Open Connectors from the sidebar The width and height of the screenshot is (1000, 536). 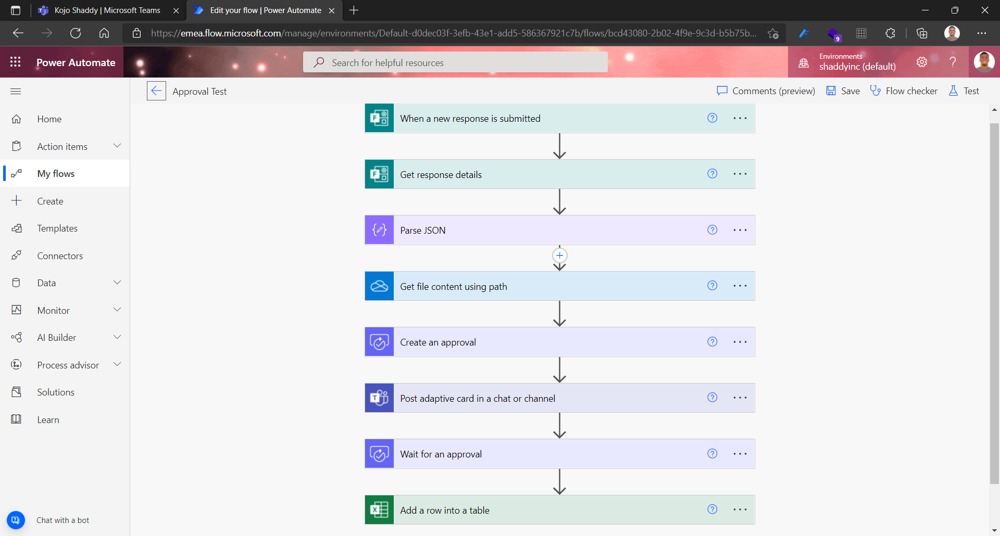pos(60,256)
